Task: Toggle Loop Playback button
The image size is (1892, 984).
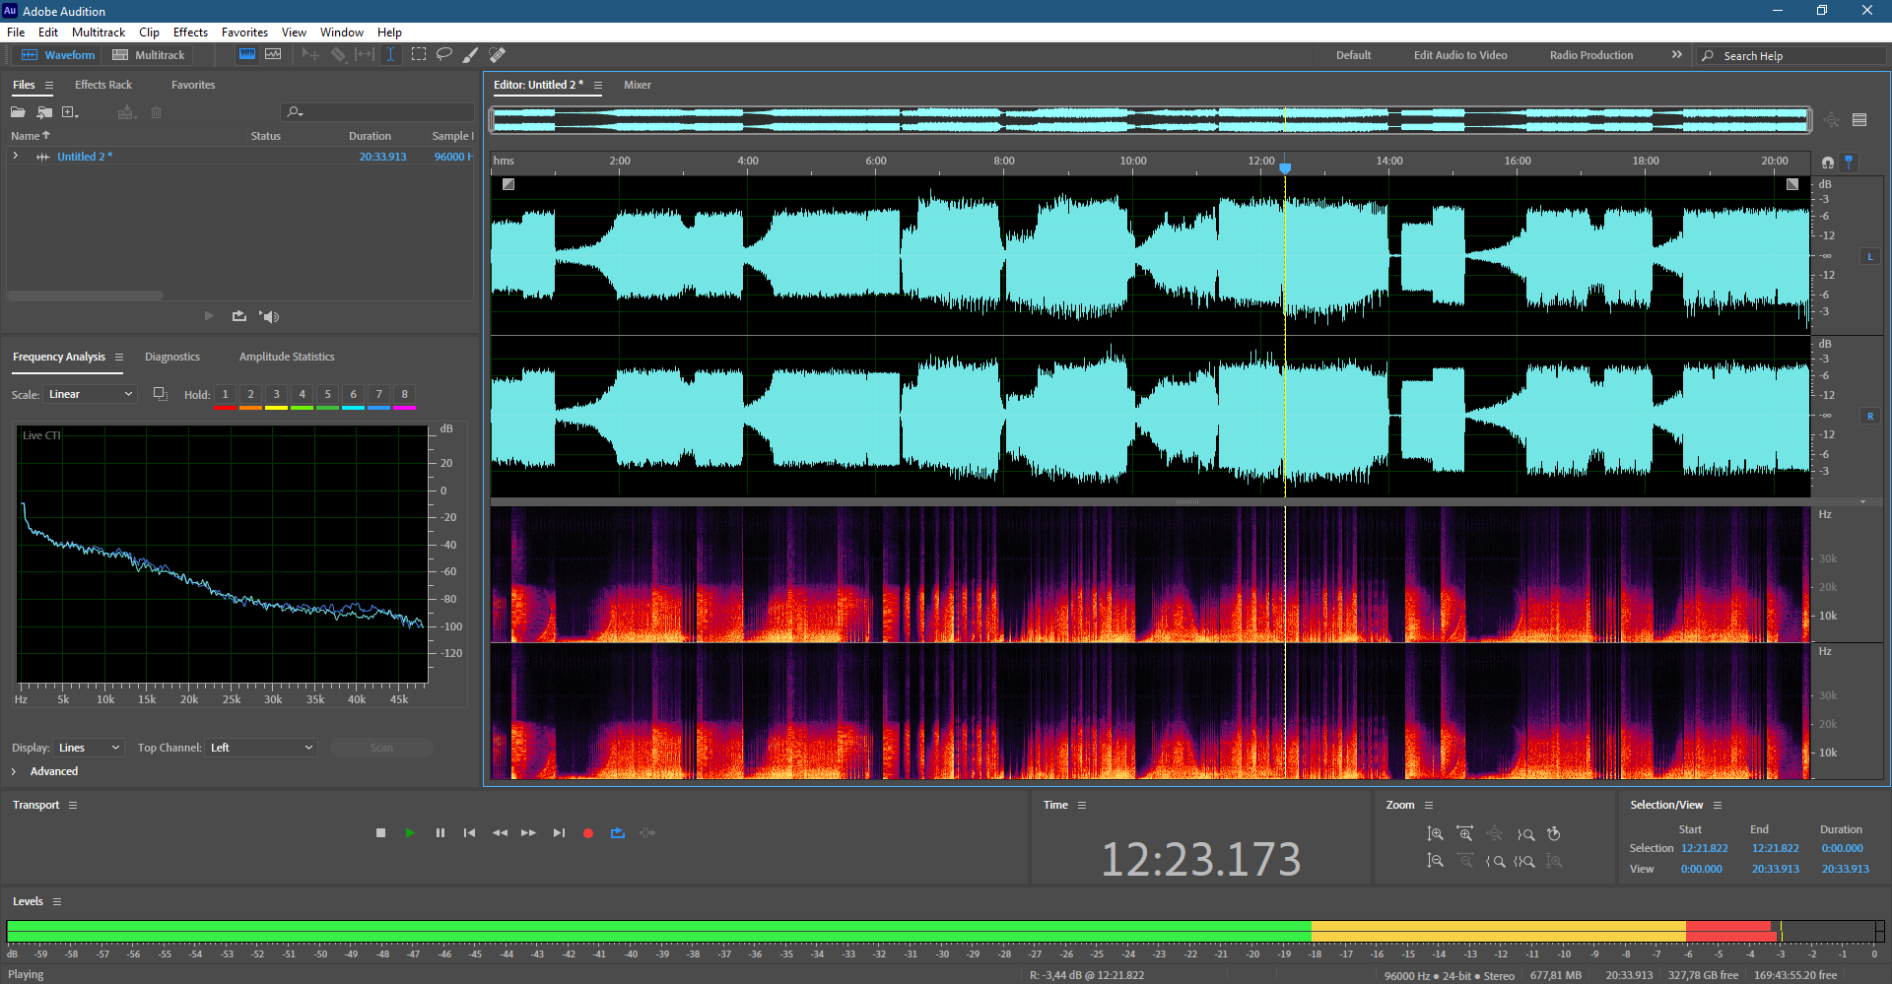Action: coord(618,833)
